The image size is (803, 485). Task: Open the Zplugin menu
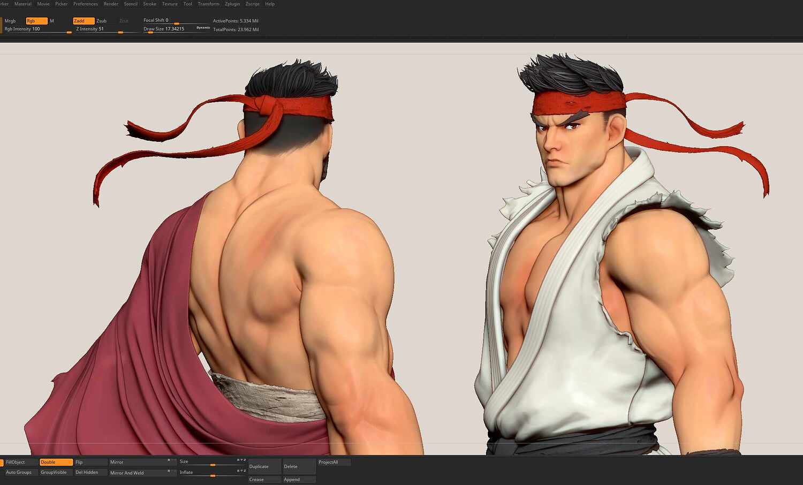tap(232, 4)
